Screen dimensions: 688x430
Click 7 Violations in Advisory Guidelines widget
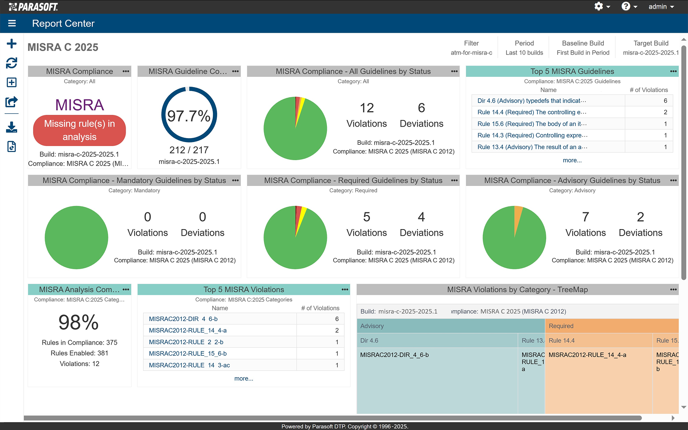[x=586, y=224]
